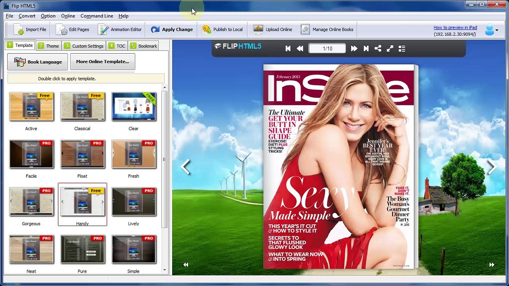The height and width of the screenshot is (286, 509).
Task: Click the Import File toolbar button
Action: tap(30, 29)
